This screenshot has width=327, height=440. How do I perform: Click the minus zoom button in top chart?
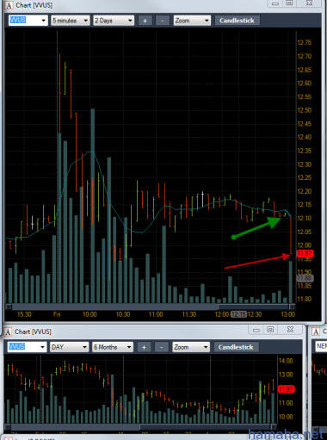162,21
